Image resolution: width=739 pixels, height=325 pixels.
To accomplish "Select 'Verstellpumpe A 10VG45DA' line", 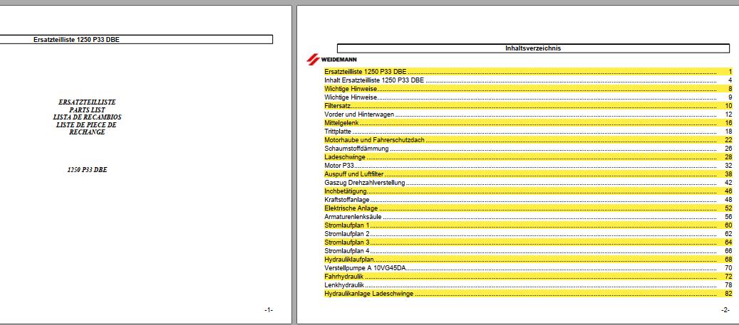I will pyautogui.click(x=528, y=268).
